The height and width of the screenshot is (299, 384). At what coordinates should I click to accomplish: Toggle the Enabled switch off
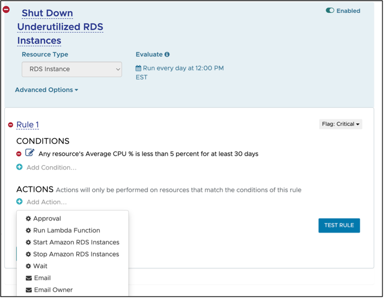pos(330,11)
